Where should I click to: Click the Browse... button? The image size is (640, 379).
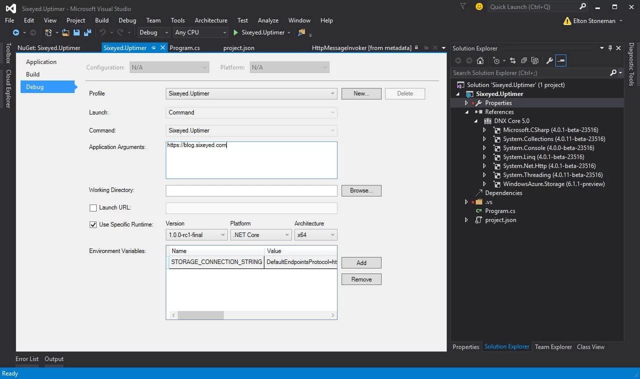(x=362, y=190)
